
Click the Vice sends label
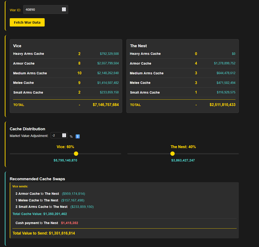(x=20, y=186)
